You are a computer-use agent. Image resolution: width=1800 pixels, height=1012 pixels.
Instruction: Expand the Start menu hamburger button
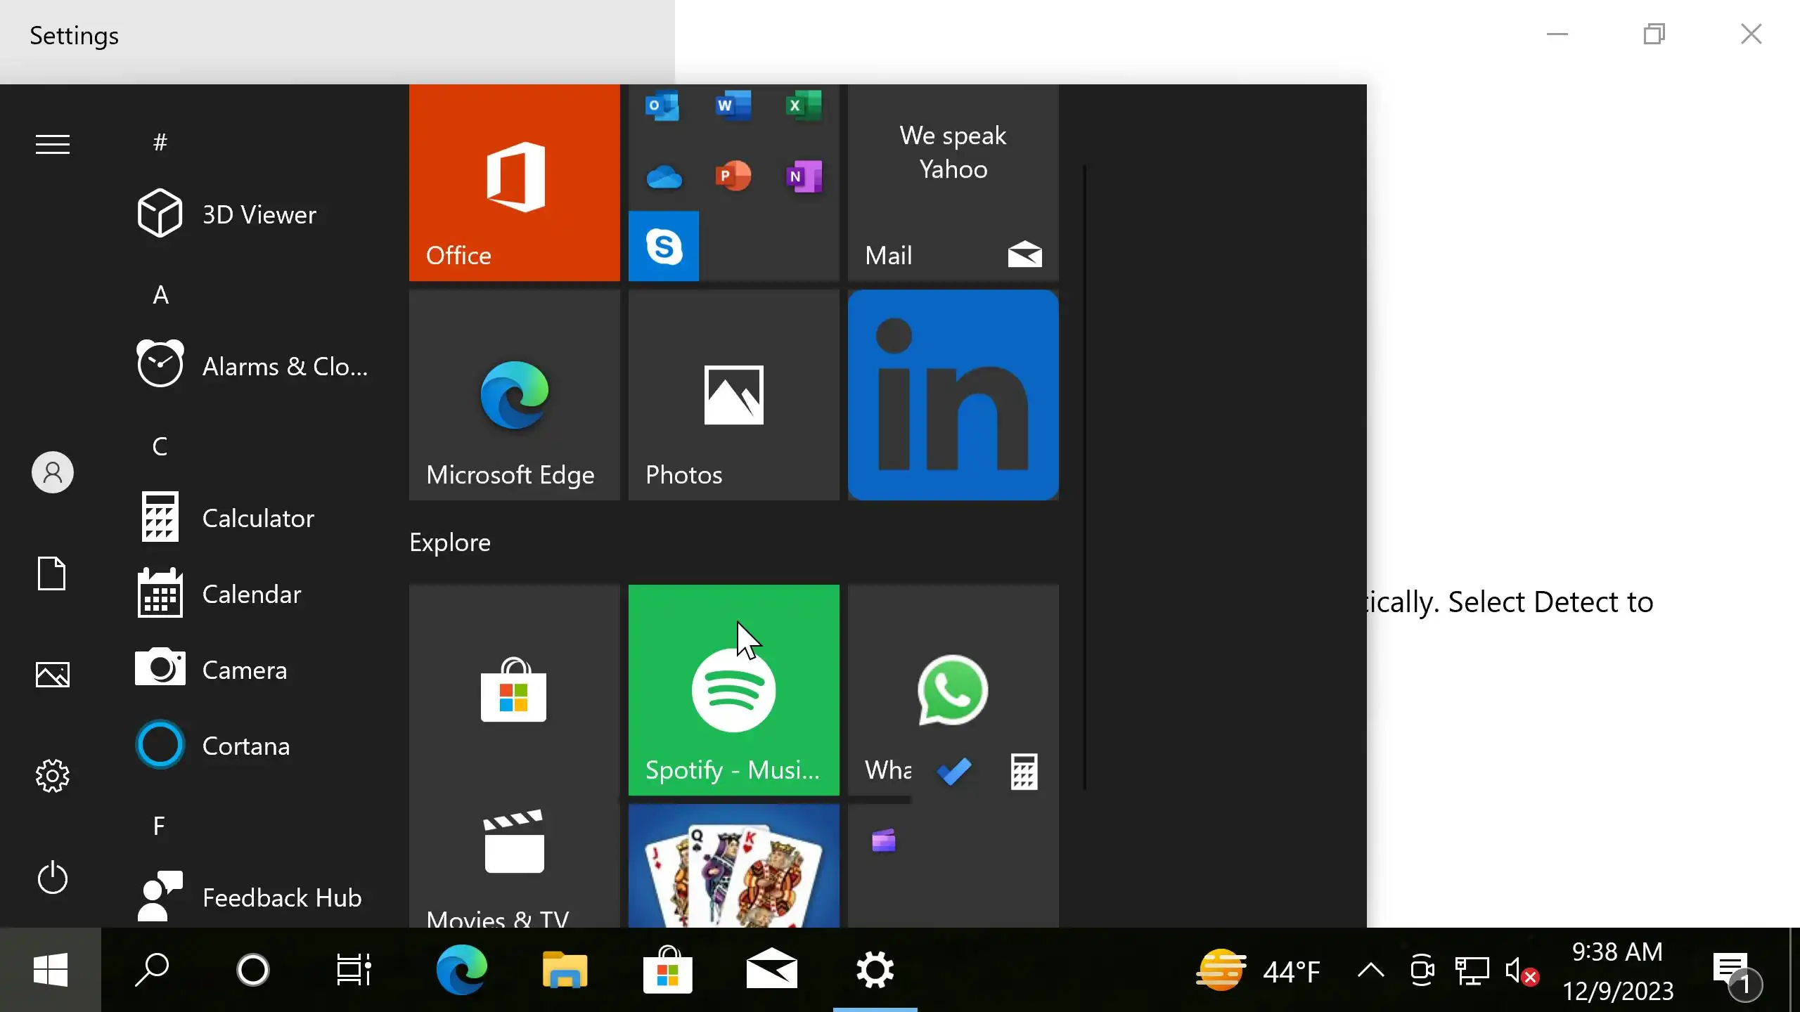click(x=53, y=144)
